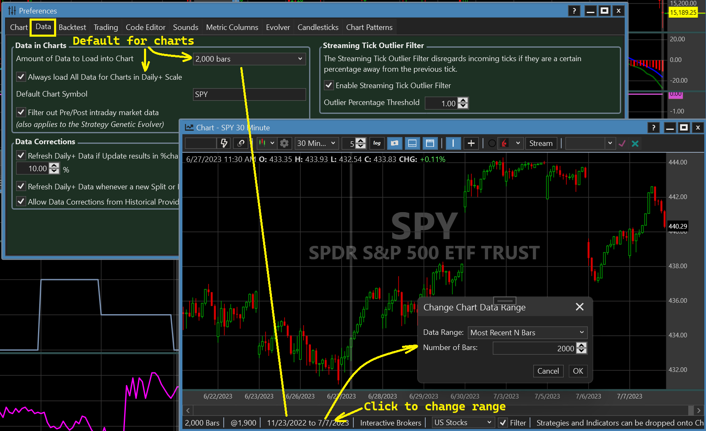Screen dimensions: 706x431
Task: Open chart settings gear icon
Action: [285, 143]
